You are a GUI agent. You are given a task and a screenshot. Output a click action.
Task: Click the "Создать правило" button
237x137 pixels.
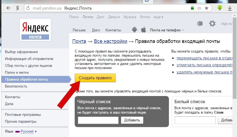(x=95, y=78)
